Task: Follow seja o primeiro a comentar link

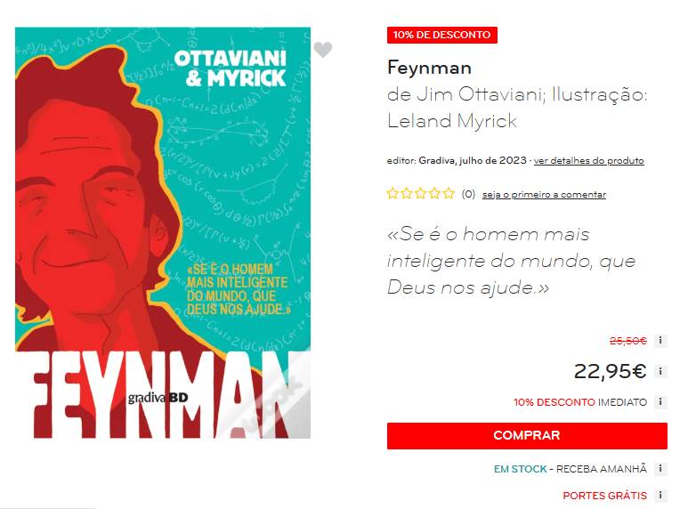Action: pos(544,194)
